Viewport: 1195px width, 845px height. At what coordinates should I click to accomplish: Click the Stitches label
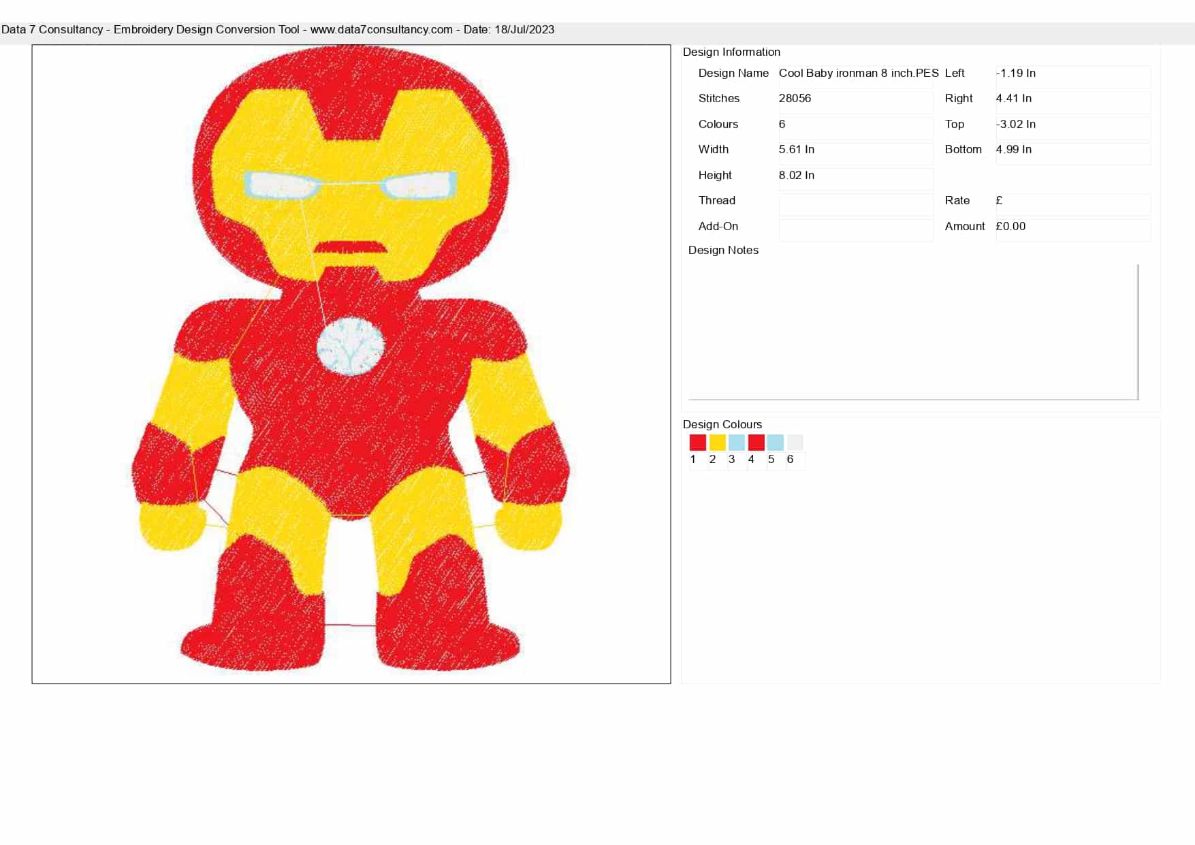pos(719,98)
